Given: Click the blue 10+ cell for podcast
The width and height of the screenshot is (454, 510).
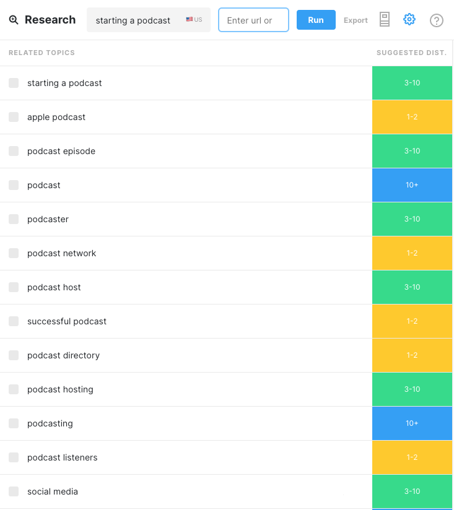Looking at the screenshot, I should [x=412, y=185].
